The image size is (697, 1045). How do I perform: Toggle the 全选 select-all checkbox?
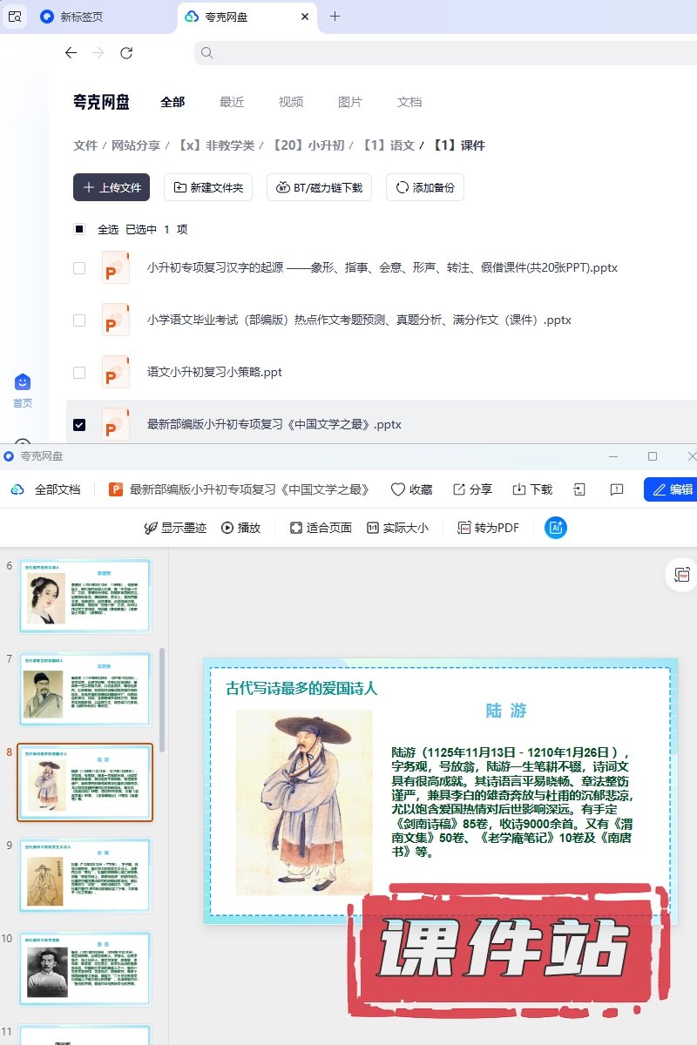click(79, 230)
